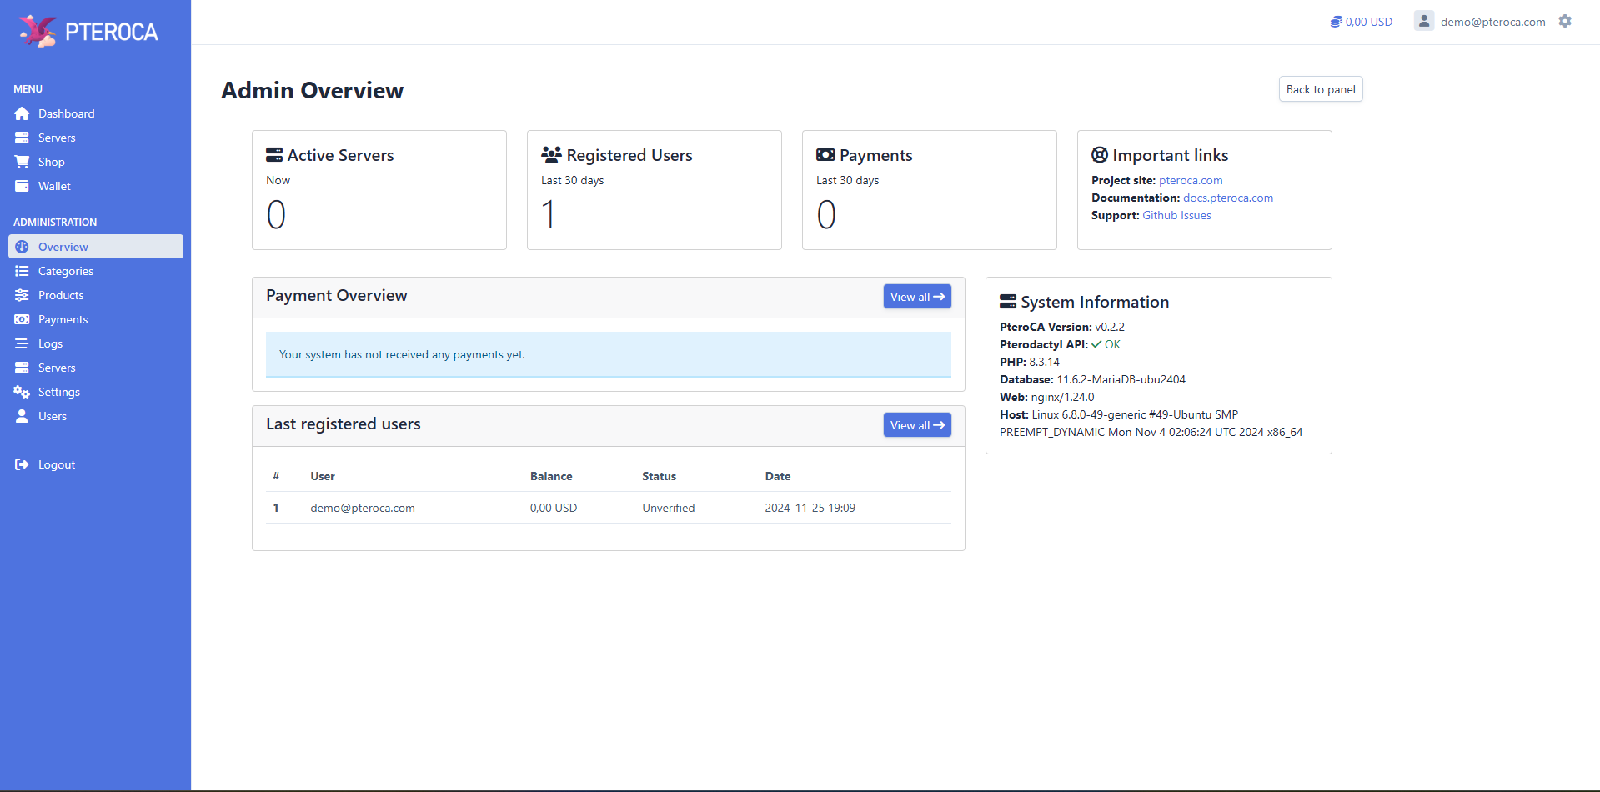The image size is (1600, 792).
Task: Click the Settings gears icon in sidebar
Action: 22,392
